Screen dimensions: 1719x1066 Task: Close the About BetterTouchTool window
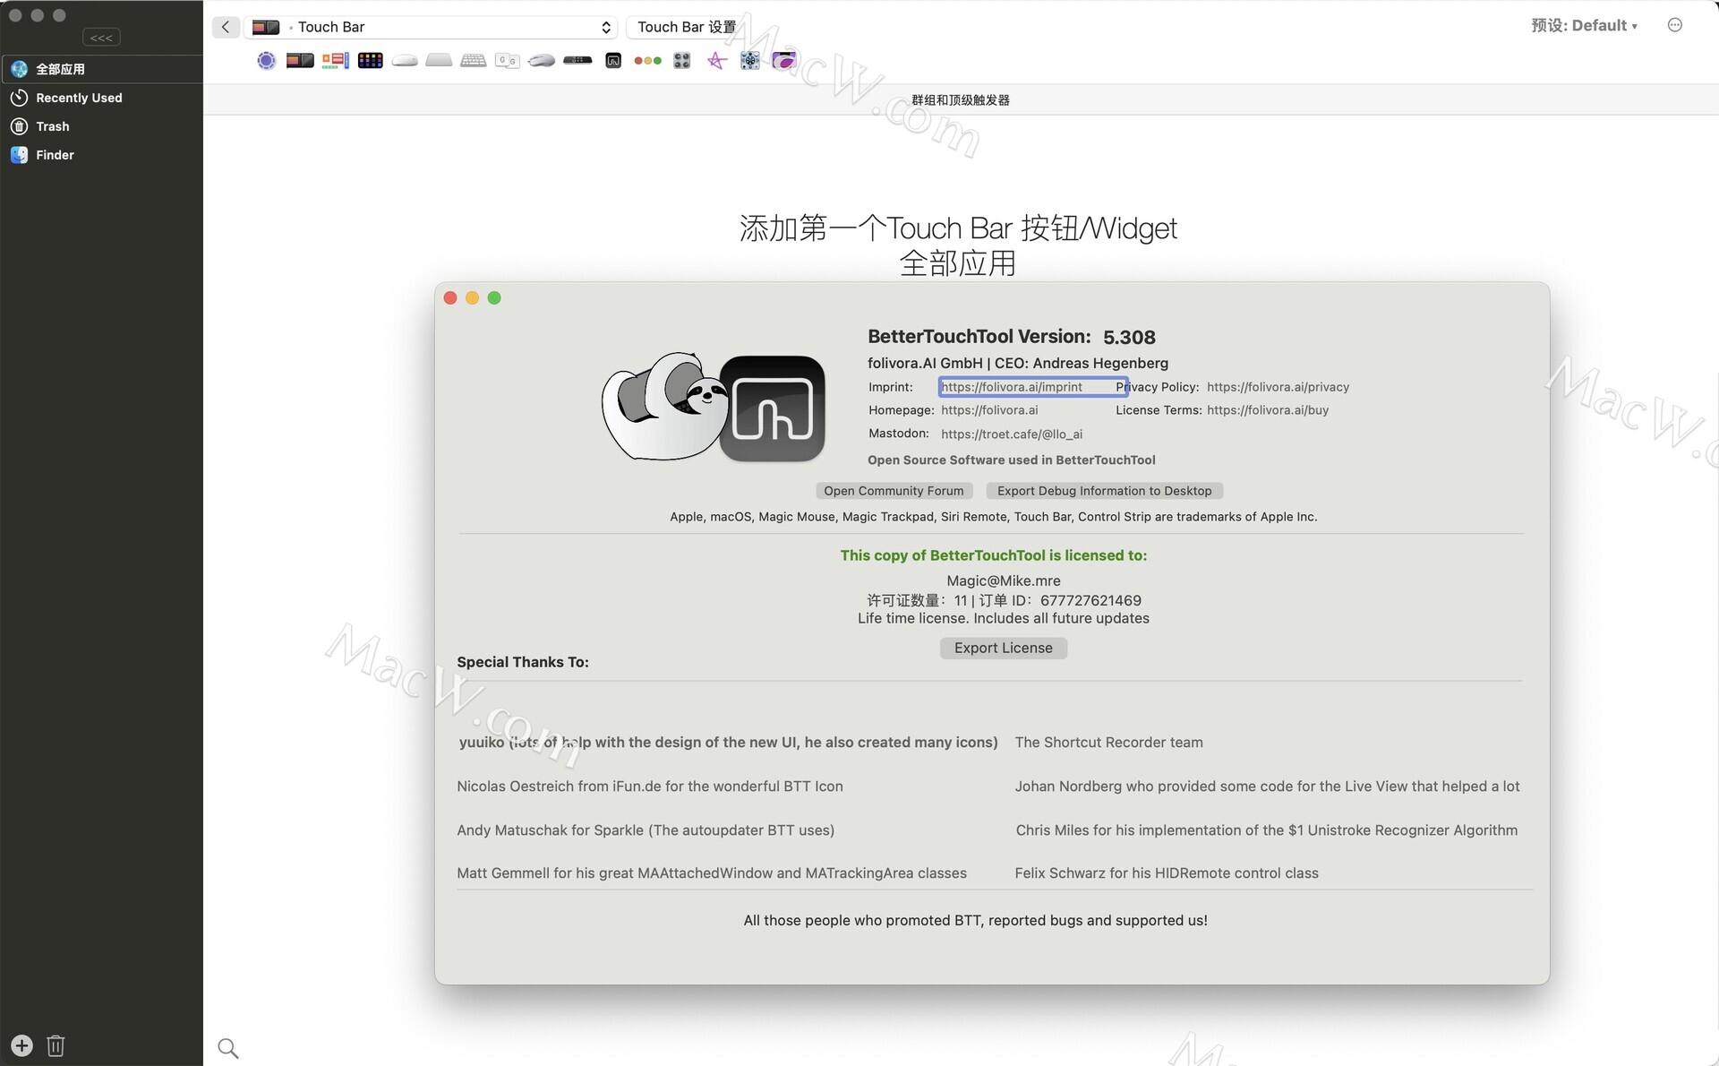(450, 298)
